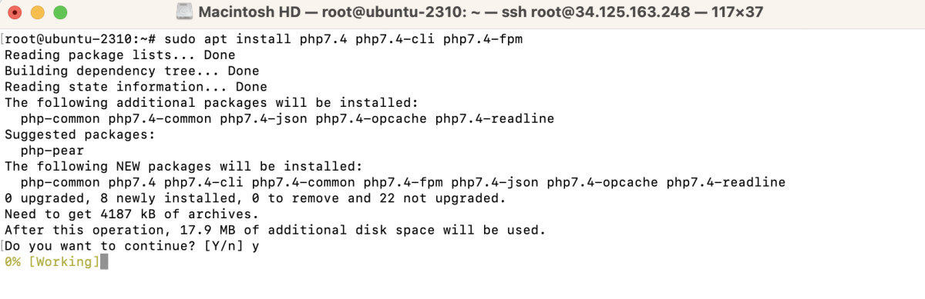Click the Macintosh HD drive icon in title bar
Image resolution: width=925 pixels, height=299 pixels.
point(184,12)
